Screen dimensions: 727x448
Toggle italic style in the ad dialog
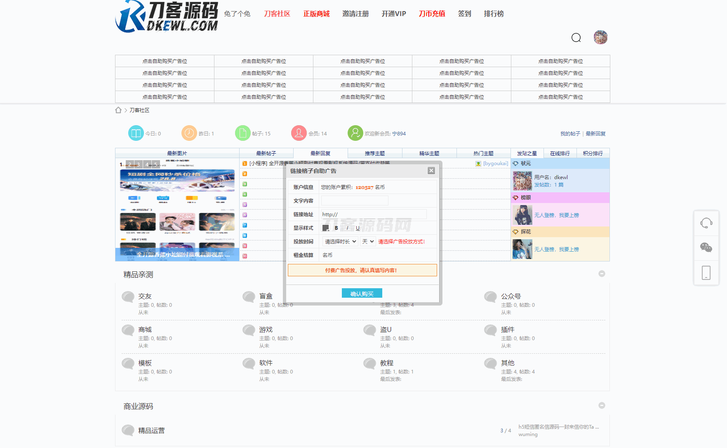tap(347, 228)
